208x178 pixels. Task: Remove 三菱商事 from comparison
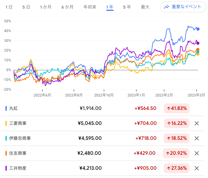click(x=197, y=123)
